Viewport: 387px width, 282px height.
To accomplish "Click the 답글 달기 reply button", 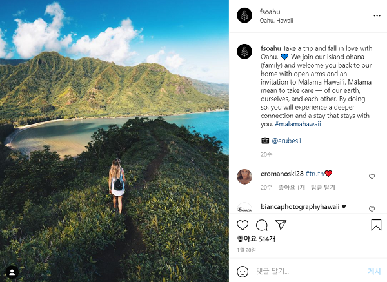I will click(x=323, y=187).
